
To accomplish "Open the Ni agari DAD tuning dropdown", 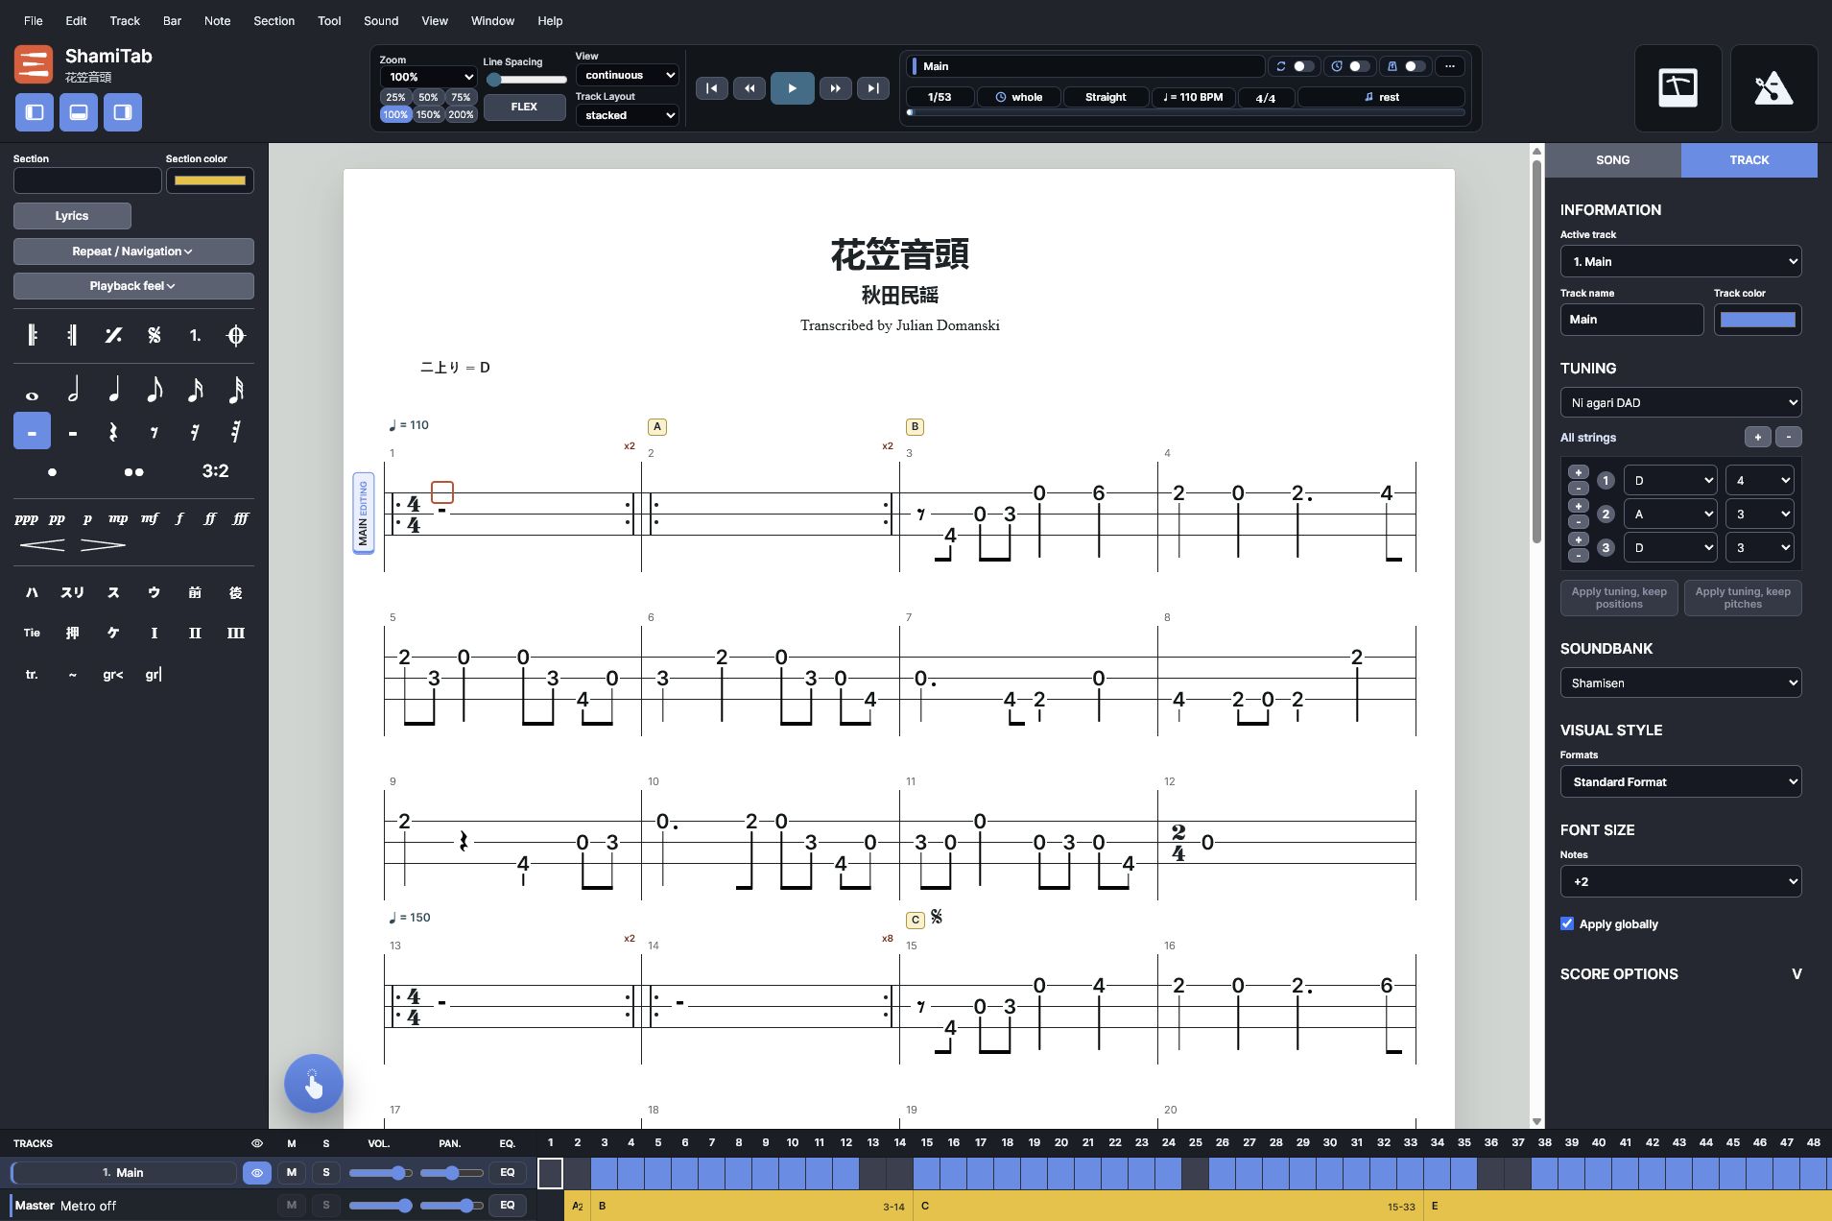I will tap(1680, 402).
